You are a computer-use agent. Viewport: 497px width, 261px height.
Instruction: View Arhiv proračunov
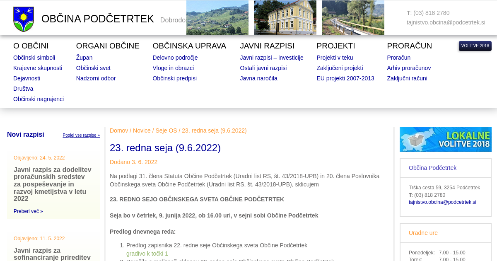tap(409, 68)
